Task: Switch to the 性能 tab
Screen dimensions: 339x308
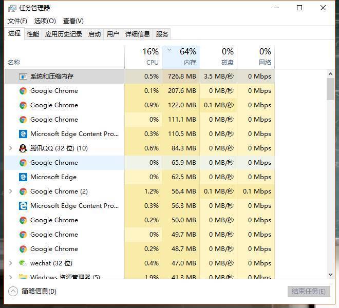Action: [33, 34]
